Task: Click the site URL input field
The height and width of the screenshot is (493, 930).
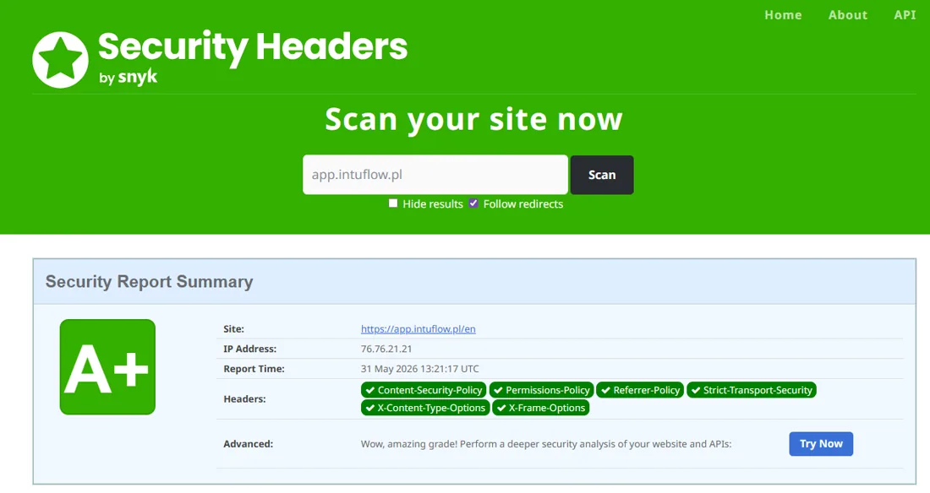Action: (x=435, y=175)
